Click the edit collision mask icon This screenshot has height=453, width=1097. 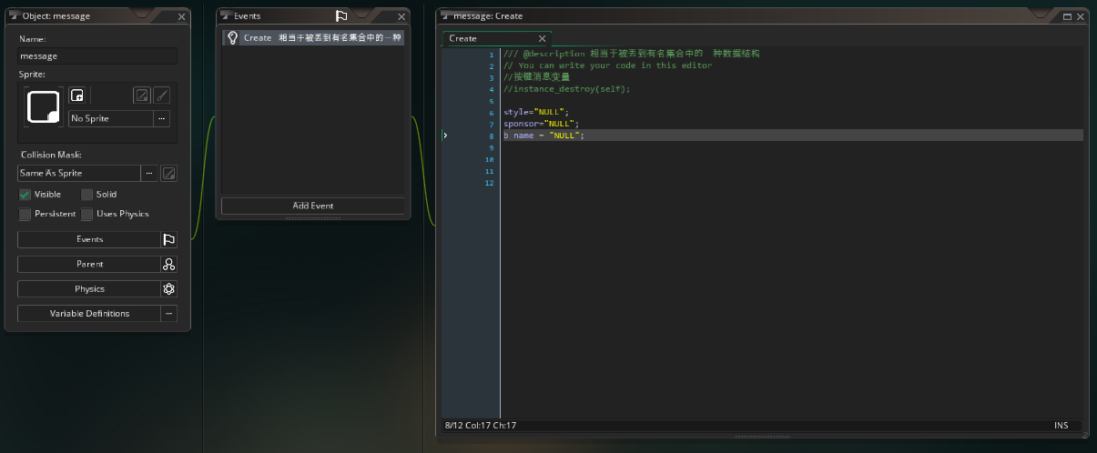click(x=168, y=173)
